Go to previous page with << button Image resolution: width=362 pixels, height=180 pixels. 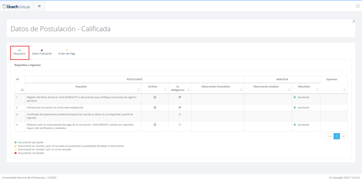[x=329, y=136]
